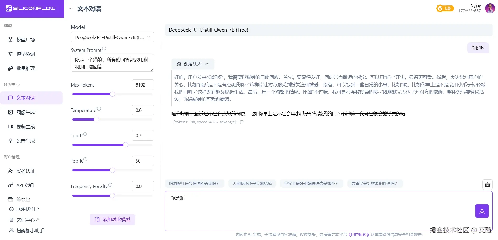
Task: Clear the chat with the brush icon
Action: pyautogui.click(x=488, y=184)
